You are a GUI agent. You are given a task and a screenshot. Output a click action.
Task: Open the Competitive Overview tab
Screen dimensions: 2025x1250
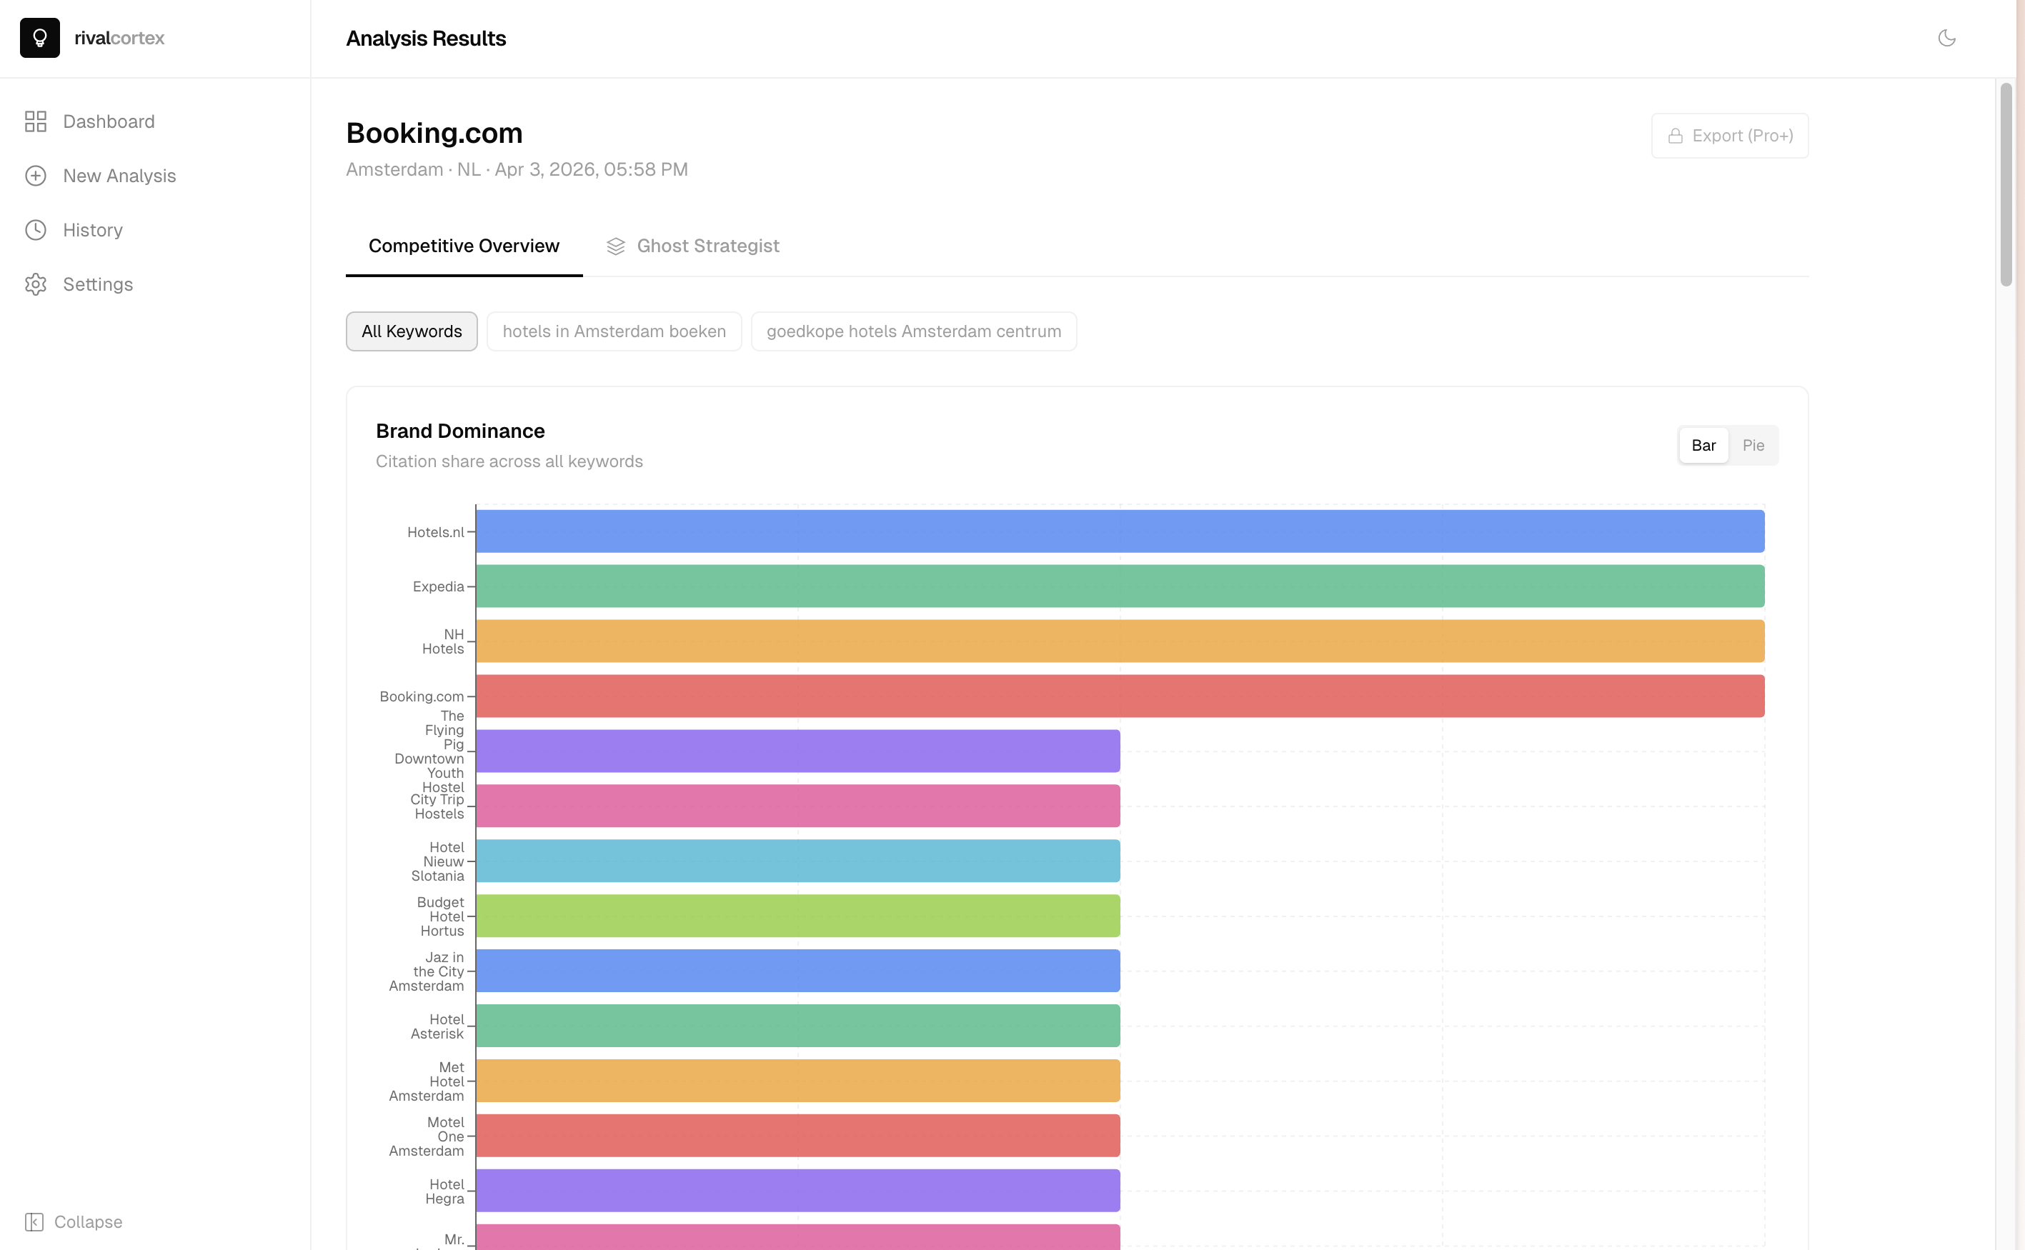464,246
